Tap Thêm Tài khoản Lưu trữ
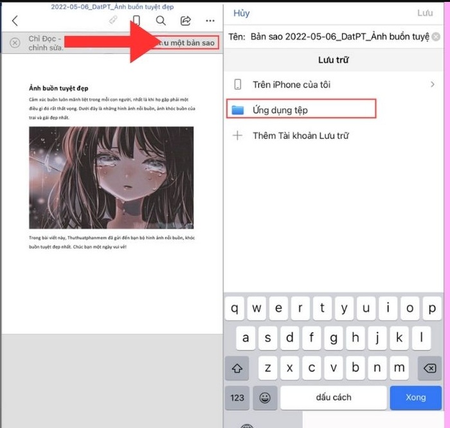 coord(334,136)
